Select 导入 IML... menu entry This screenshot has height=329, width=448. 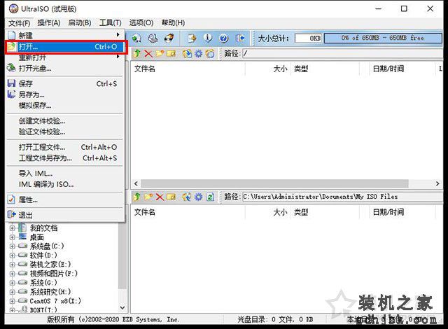coord(66,174)
